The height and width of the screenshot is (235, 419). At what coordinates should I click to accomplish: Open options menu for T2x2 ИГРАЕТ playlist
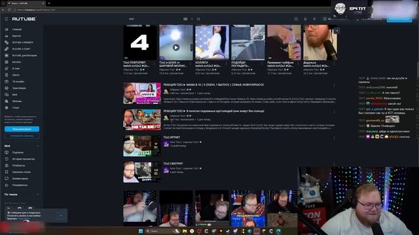tap(334, 138)
